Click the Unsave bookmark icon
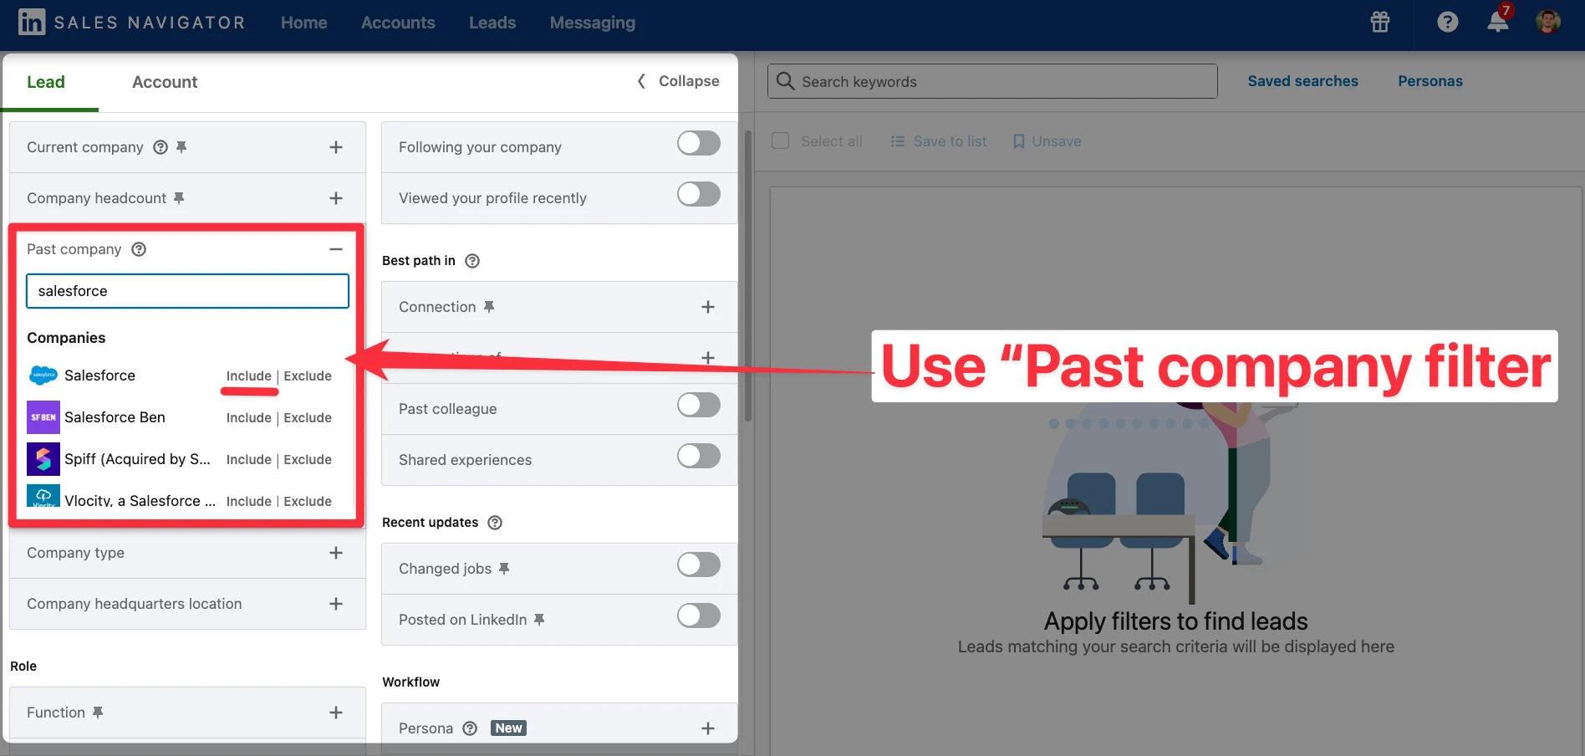This screenshot has height=756, width=1585. tap(1018, 141)
